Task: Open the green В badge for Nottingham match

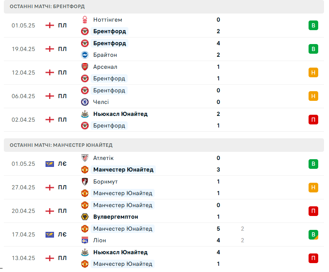Action: (313, 25)
